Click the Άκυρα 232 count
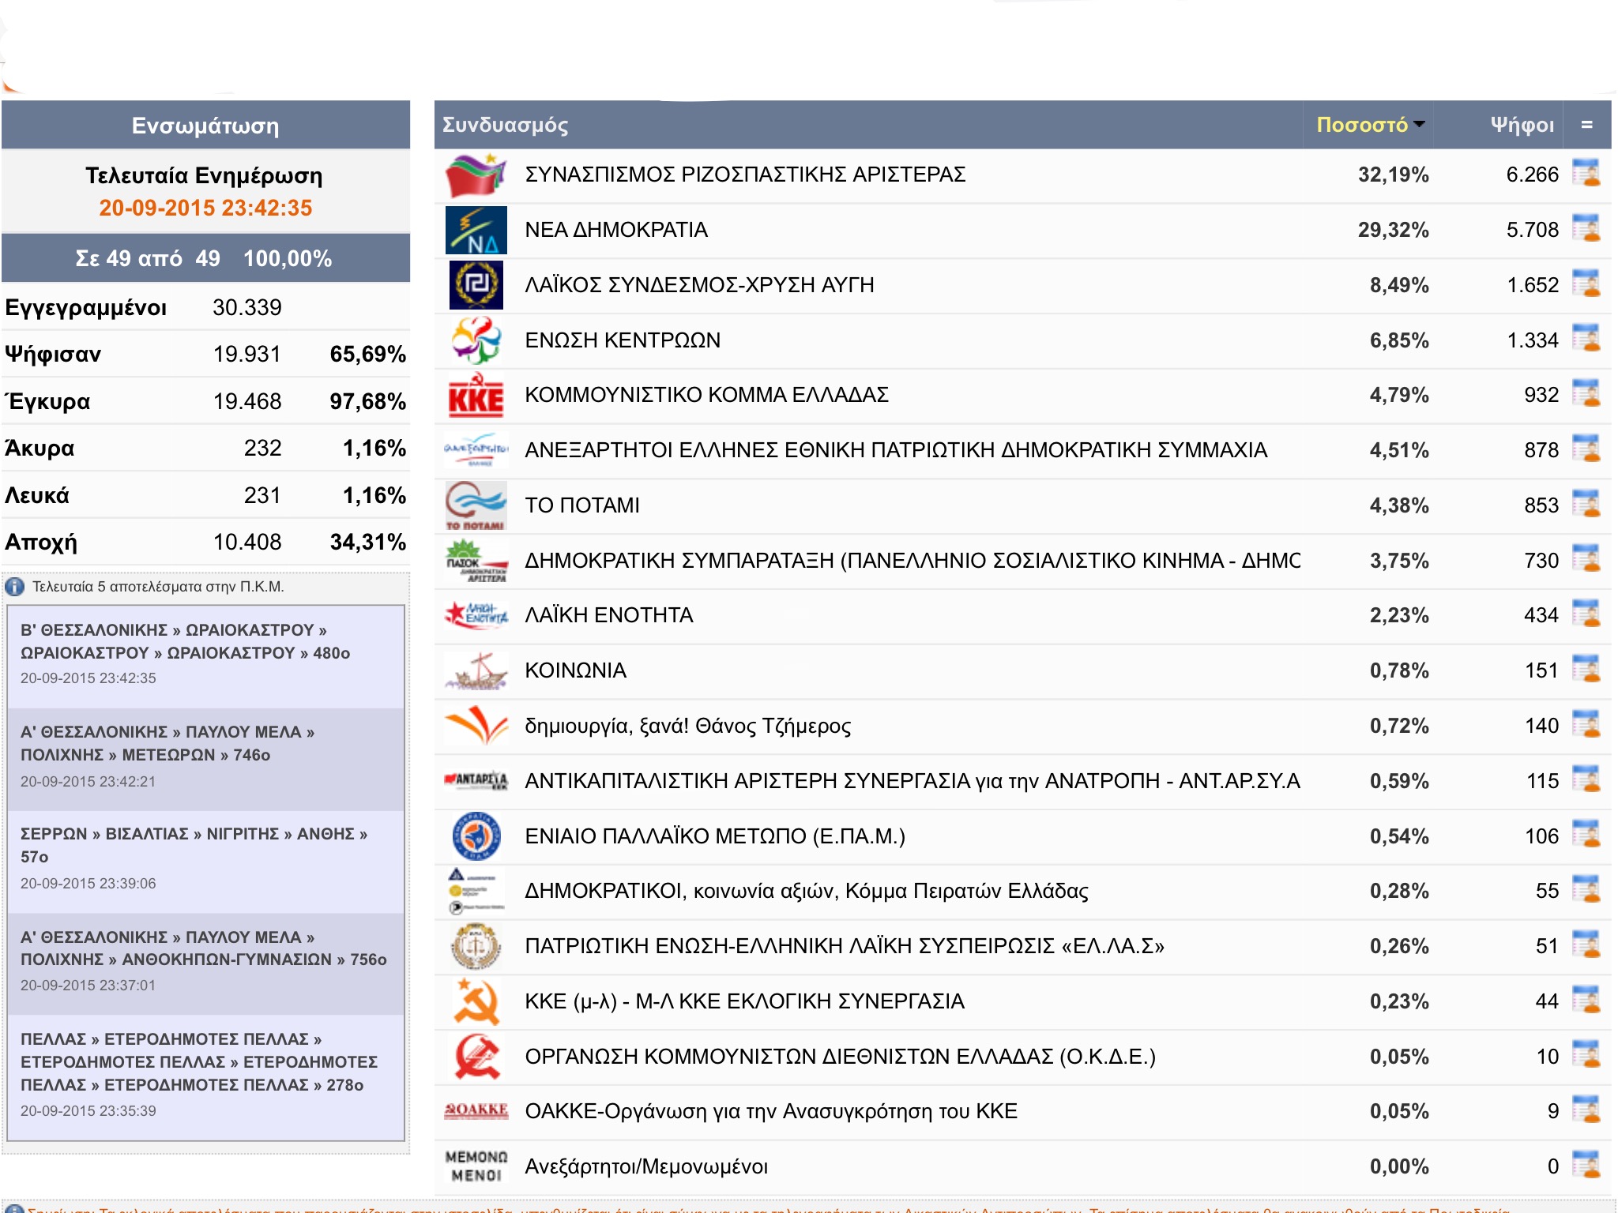The image size is (1618, 1213). coord(262,448)
